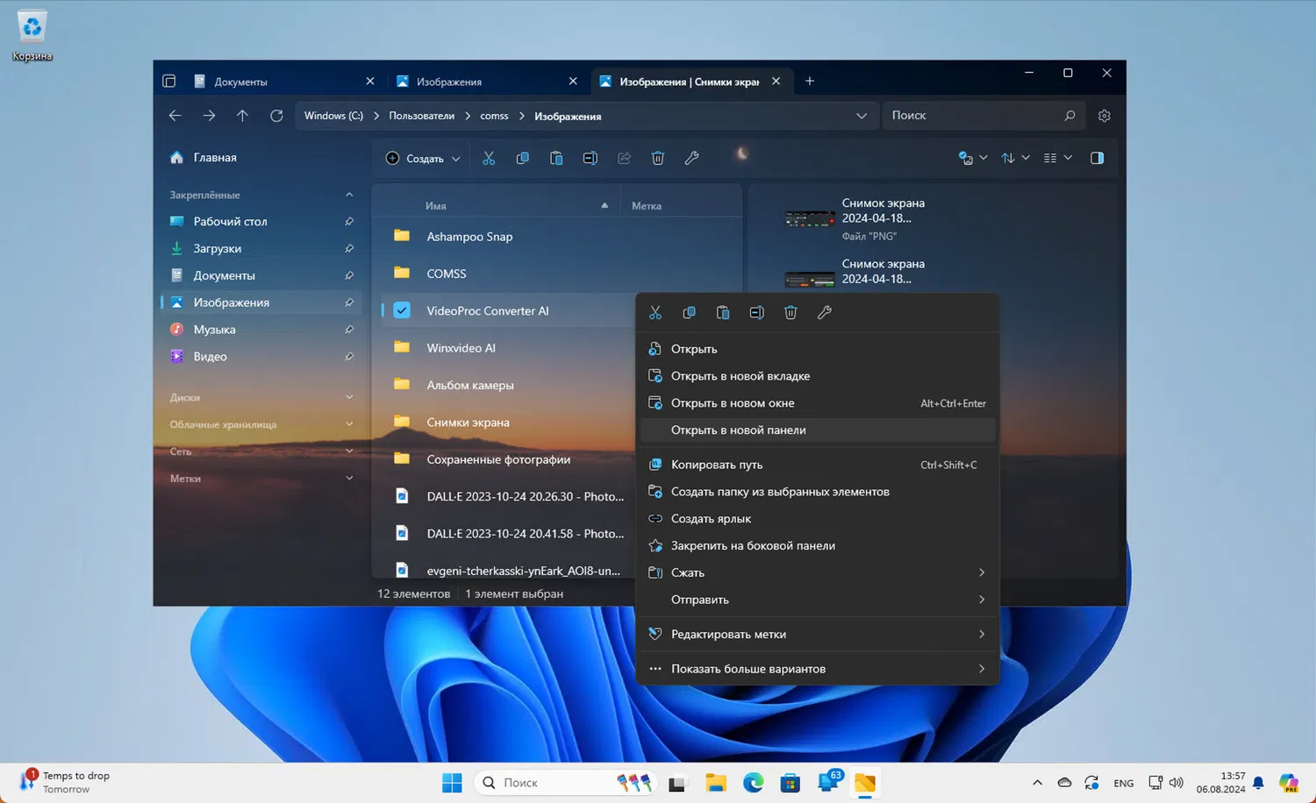Click 'Пользователи' in the breadcrumb path
The width and height of the screenshot is (1316, 803).
click(421, 116)
